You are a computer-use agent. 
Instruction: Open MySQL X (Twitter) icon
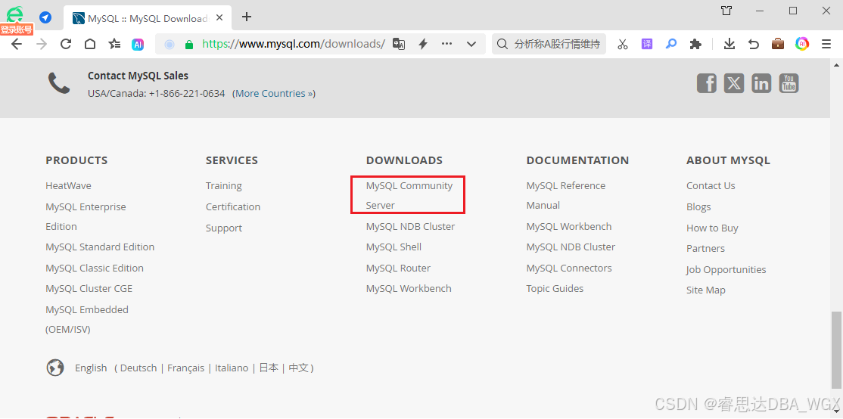(734, 83)
